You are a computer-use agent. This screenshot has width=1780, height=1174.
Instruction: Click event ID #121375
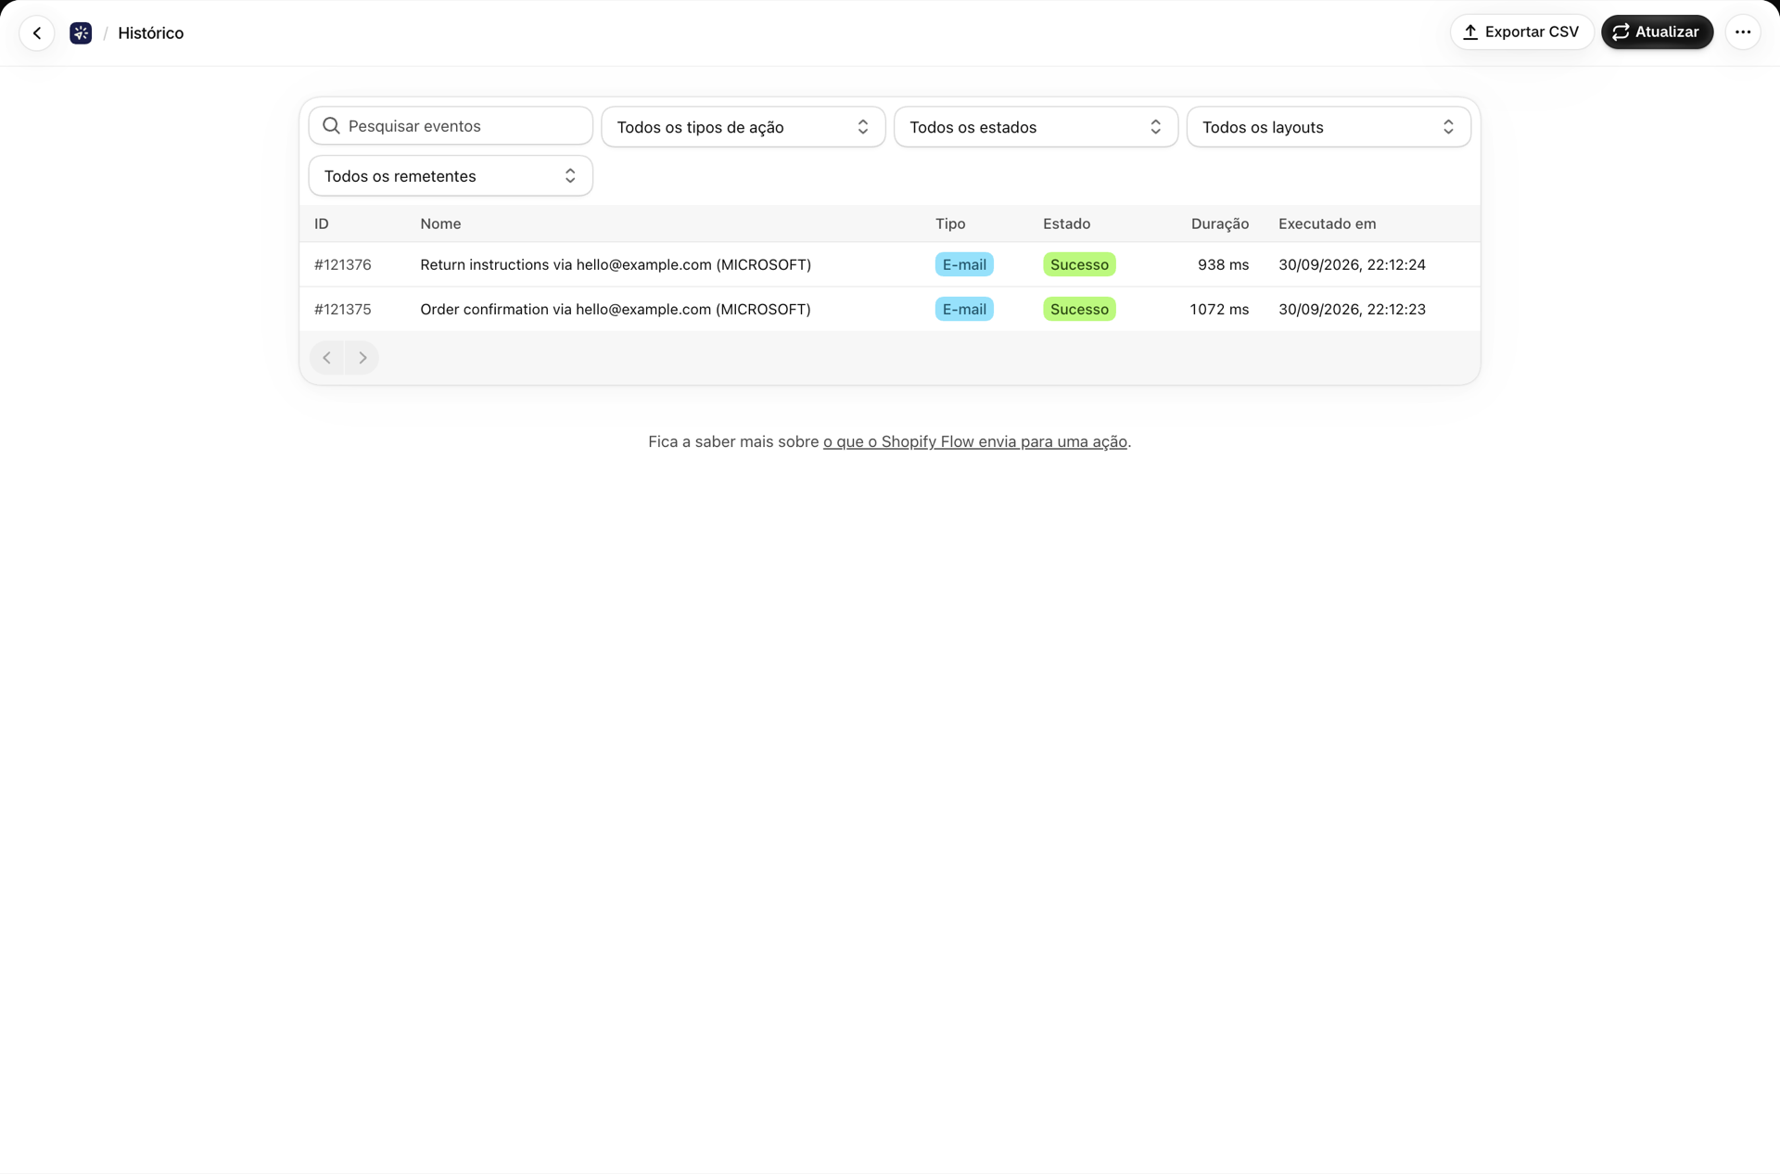click(343, 309)
